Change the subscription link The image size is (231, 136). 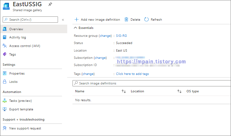(100, 58)
